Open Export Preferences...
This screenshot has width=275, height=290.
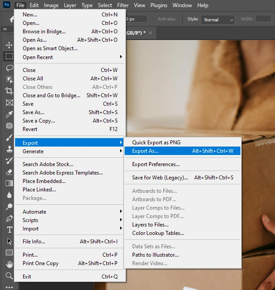182,164
